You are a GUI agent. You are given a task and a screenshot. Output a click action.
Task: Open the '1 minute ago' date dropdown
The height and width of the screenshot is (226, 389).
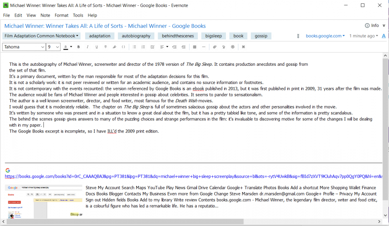(363, 36)
